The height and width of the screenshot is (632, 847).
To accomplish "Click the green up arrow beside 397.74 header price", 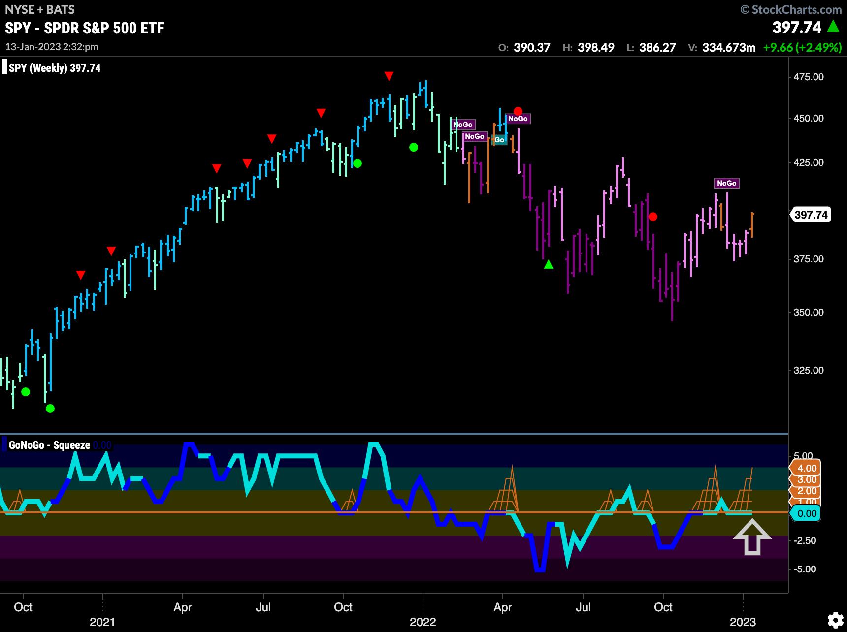I will pos(833,27).
